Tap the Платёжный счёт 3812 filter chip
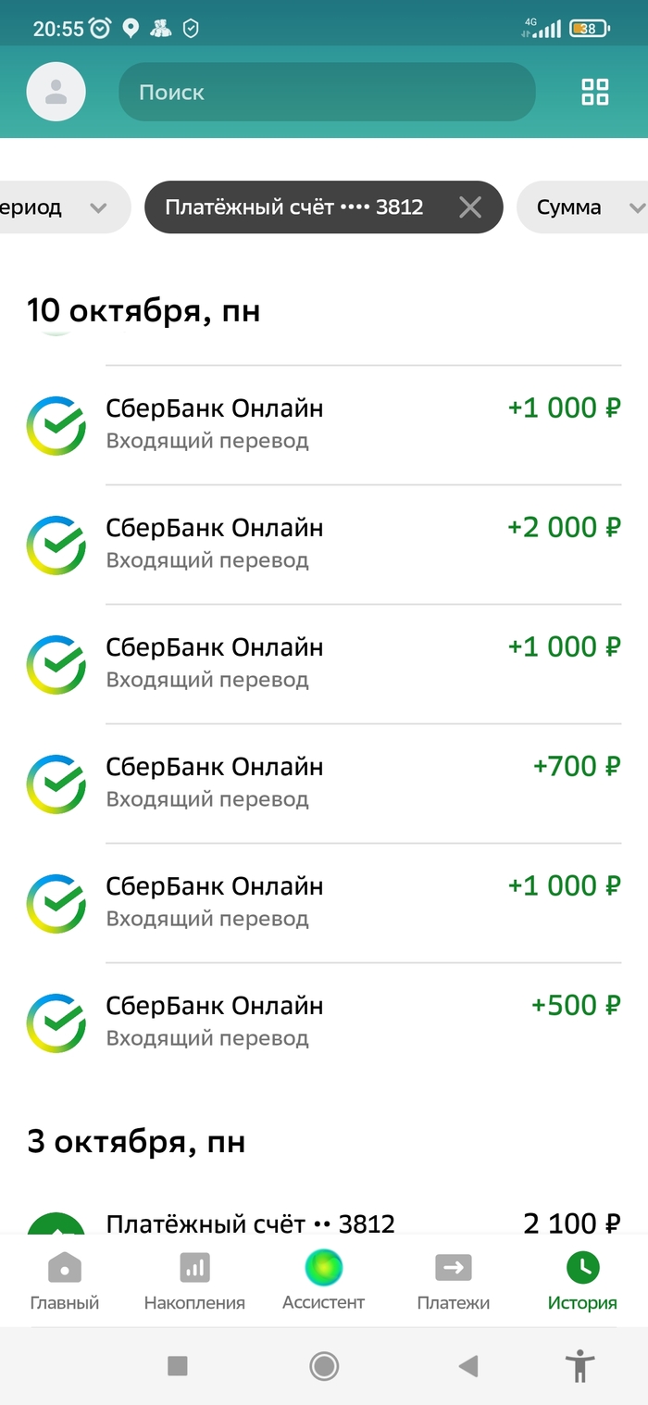 pos(294,207)
